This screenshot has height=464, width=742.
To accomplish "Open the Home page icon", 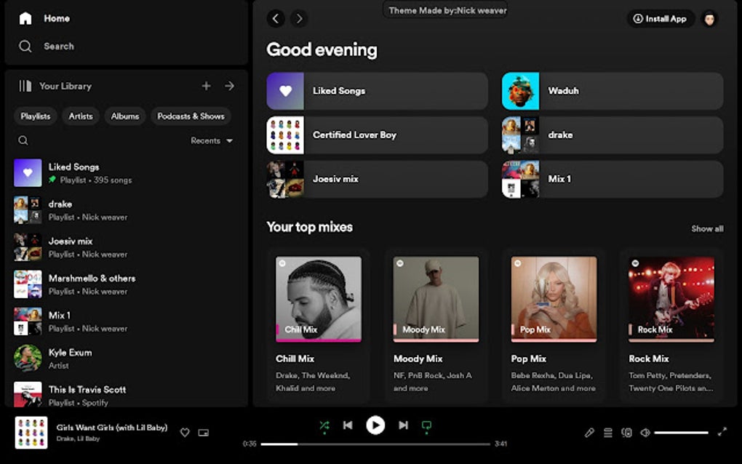I will coord(25,18).
